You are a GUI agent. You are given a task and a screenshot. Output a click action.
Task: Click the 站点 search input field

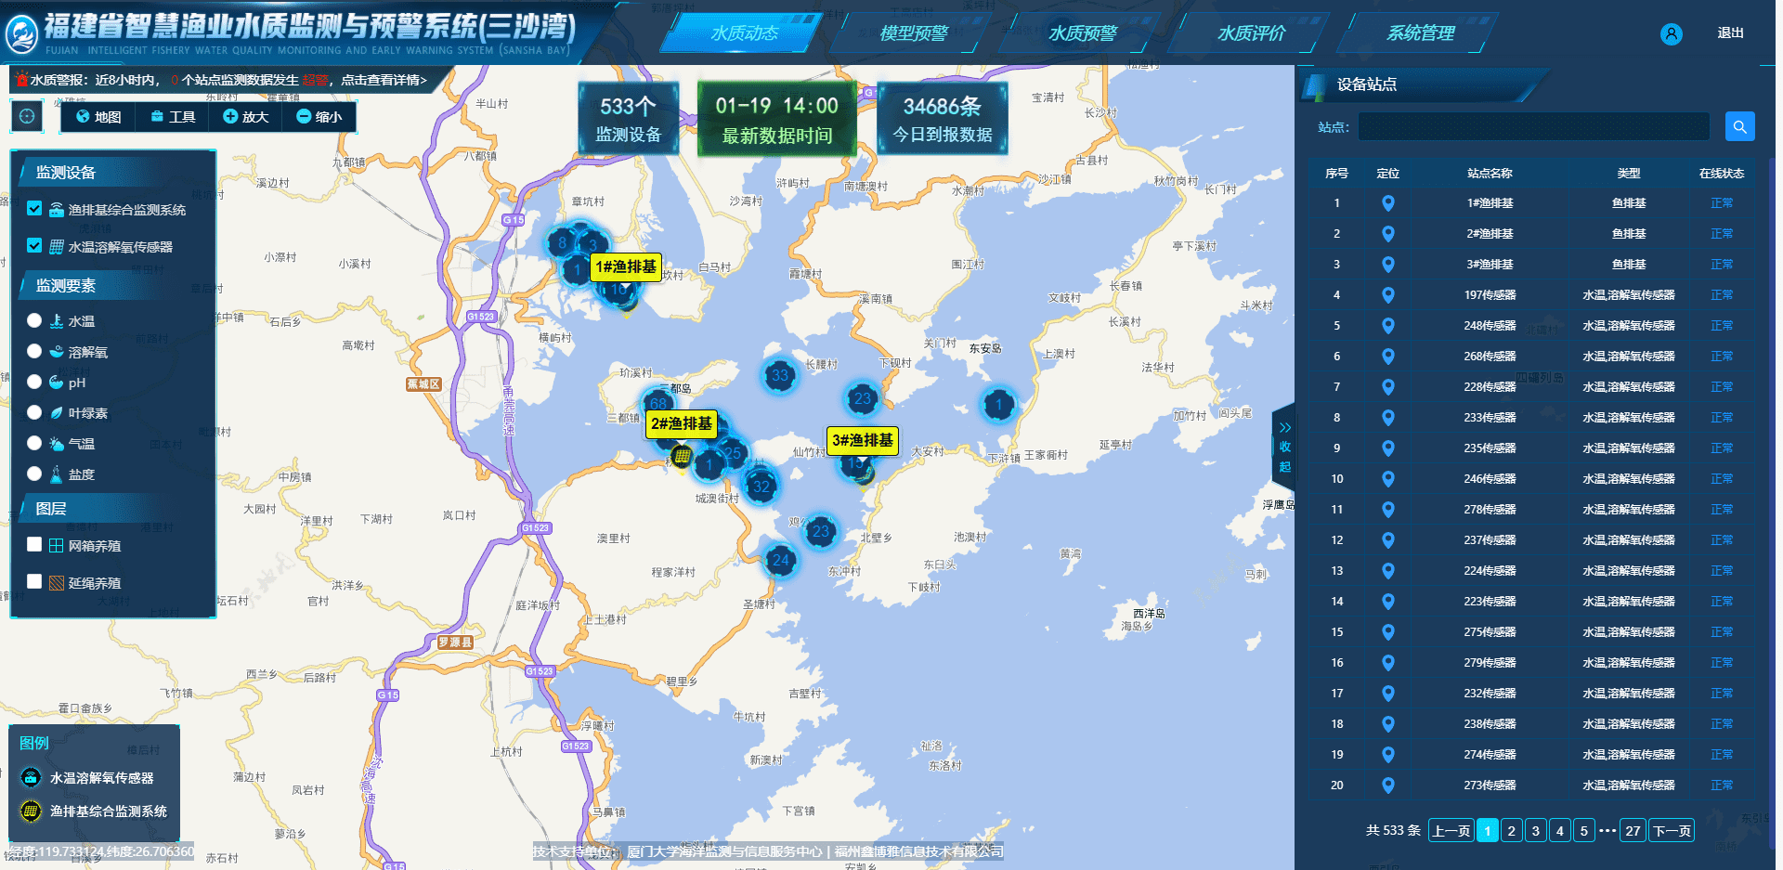(x=1533, y=126)
